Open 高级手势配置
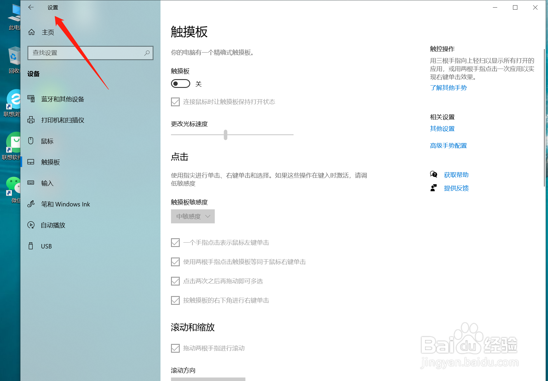 pyautogui.click(x=448, y=145)
